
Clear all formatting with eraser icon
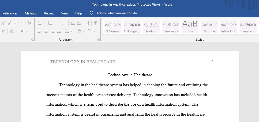point(29,23)
